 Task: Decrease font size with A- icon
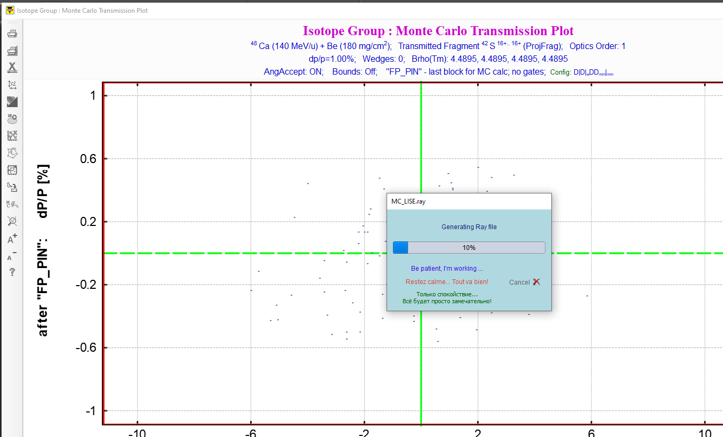point(12,256)
